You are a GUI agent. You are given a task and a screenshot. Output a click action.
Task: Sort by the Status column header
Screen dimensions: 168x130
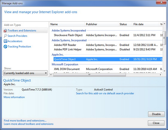click(x=125, y=24)
